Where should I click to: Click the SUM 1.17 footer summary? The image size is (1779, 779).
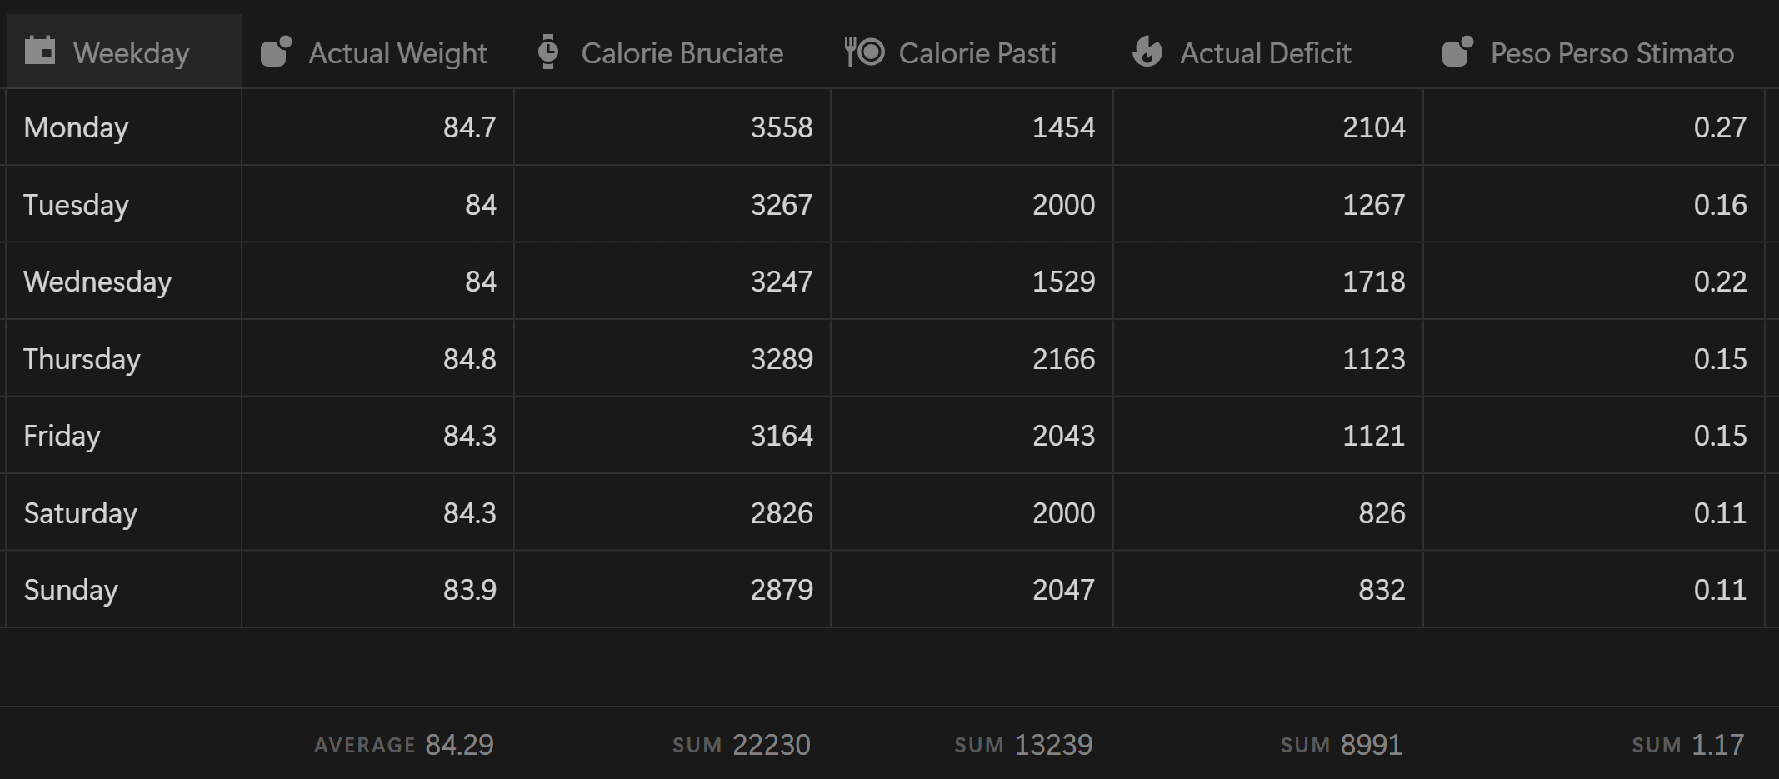pyautogui.click(x=1688, y=744)
